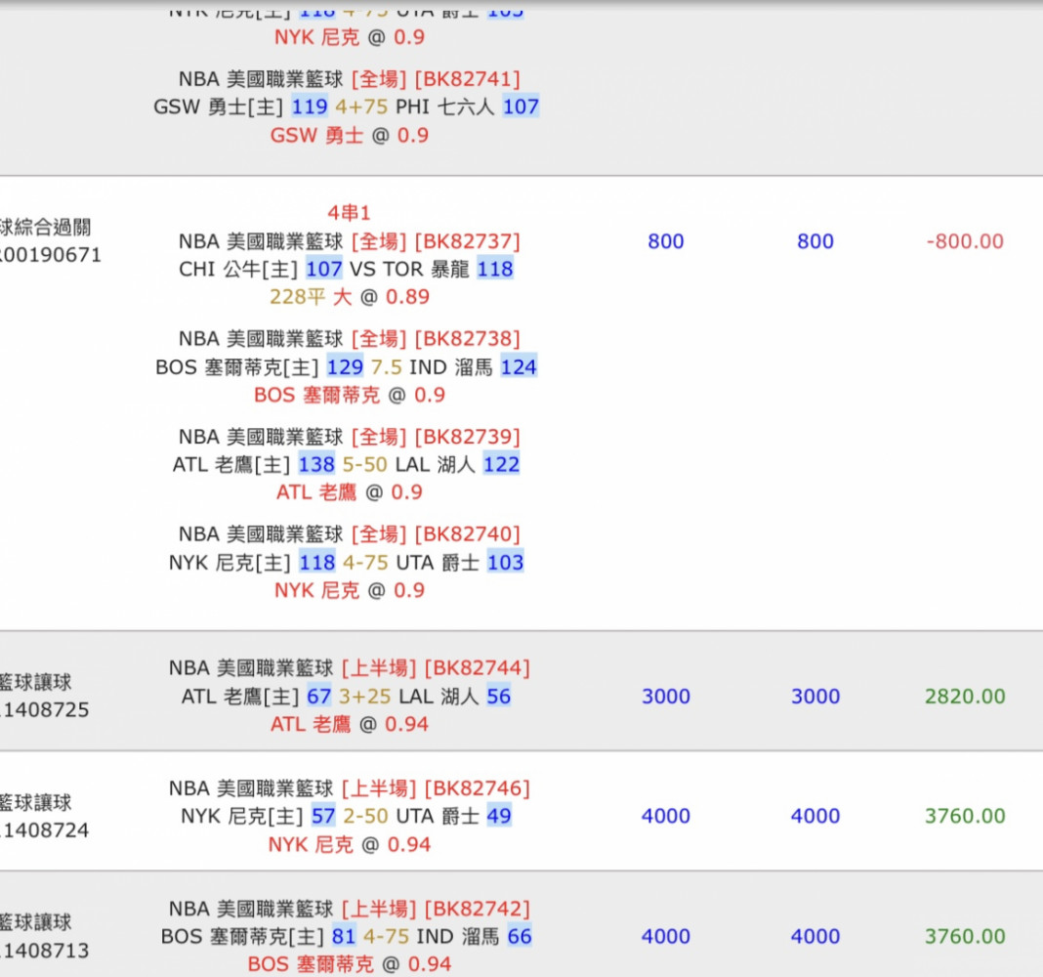The width and height of the screenshot is (1043, 977).
Task: Click the [BK82742] first-half game code
Action: point(477,909)
